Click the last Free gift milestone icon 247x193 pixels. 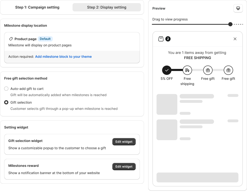(x=228, y=70)
